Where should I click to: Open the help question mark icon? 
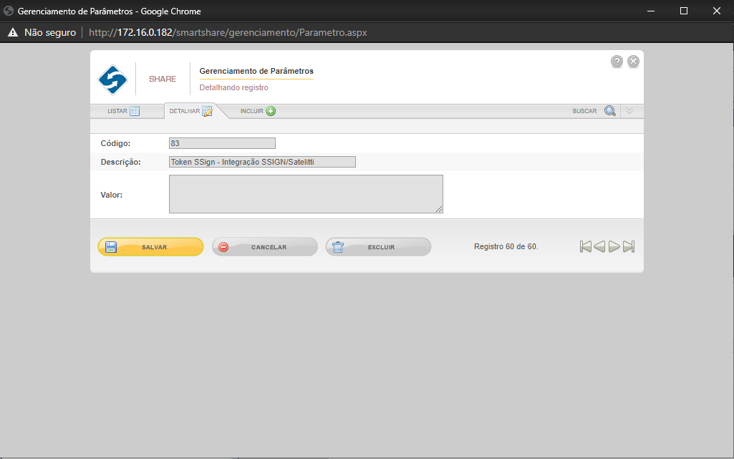coord(617,62)
